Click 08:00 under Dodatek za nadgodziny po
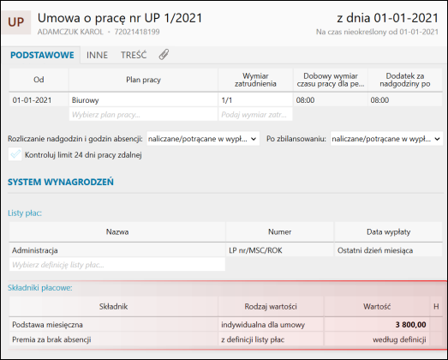448x360 pixels. [405, 100]
